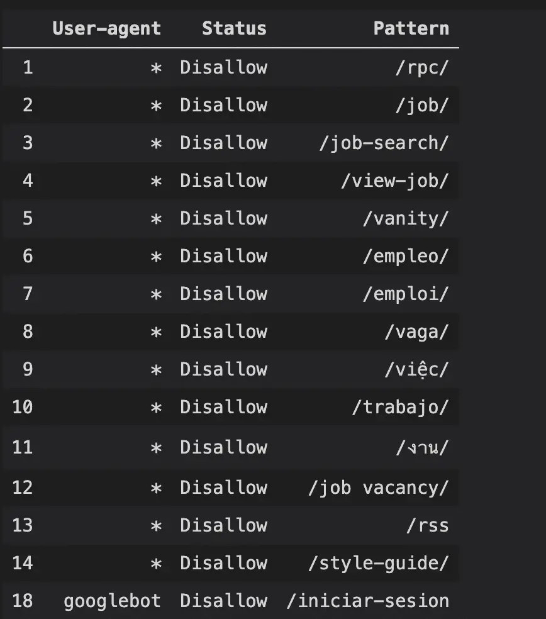Click the /job vacancy/ pattern entry

(x=379, y=488)
